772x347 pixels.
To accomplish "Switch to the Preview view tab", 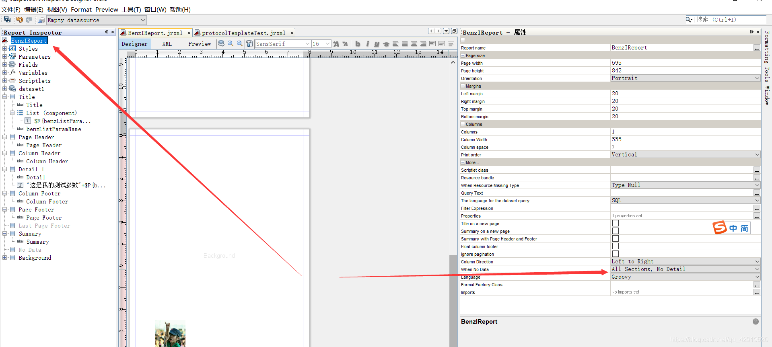I will (x=200, y=44).
